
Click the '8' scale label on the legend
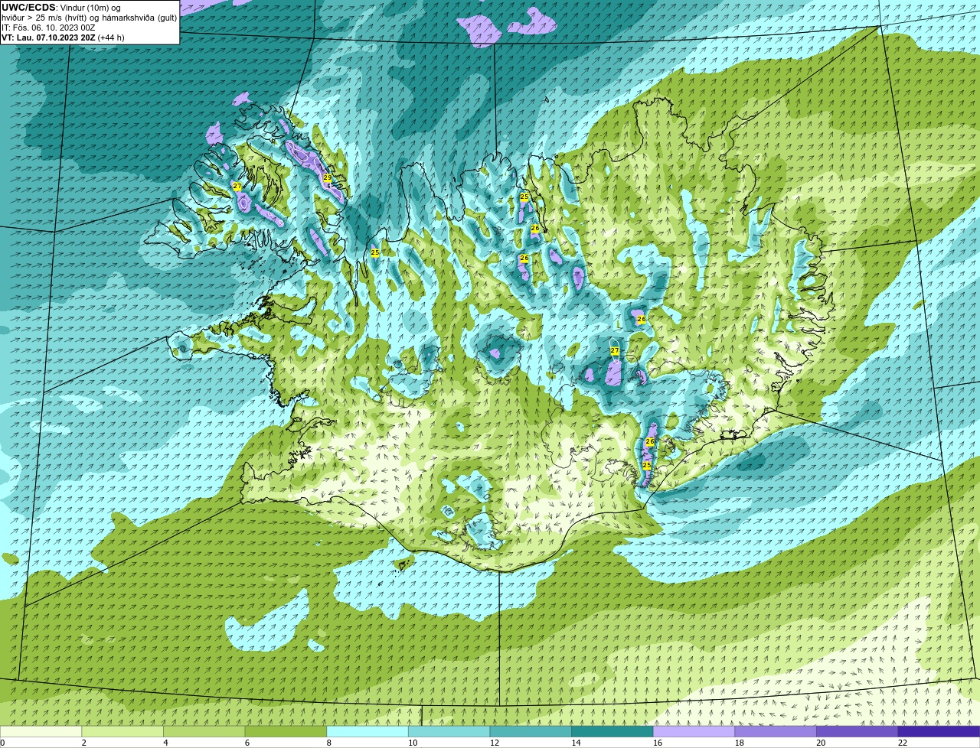click(328, 743)
